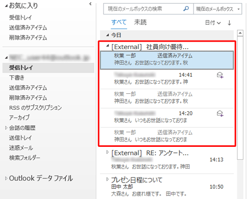Collapse the 社員向け優待 conversation thread
This screenshot has width=250, height=199.
click(x=107, y=46)
